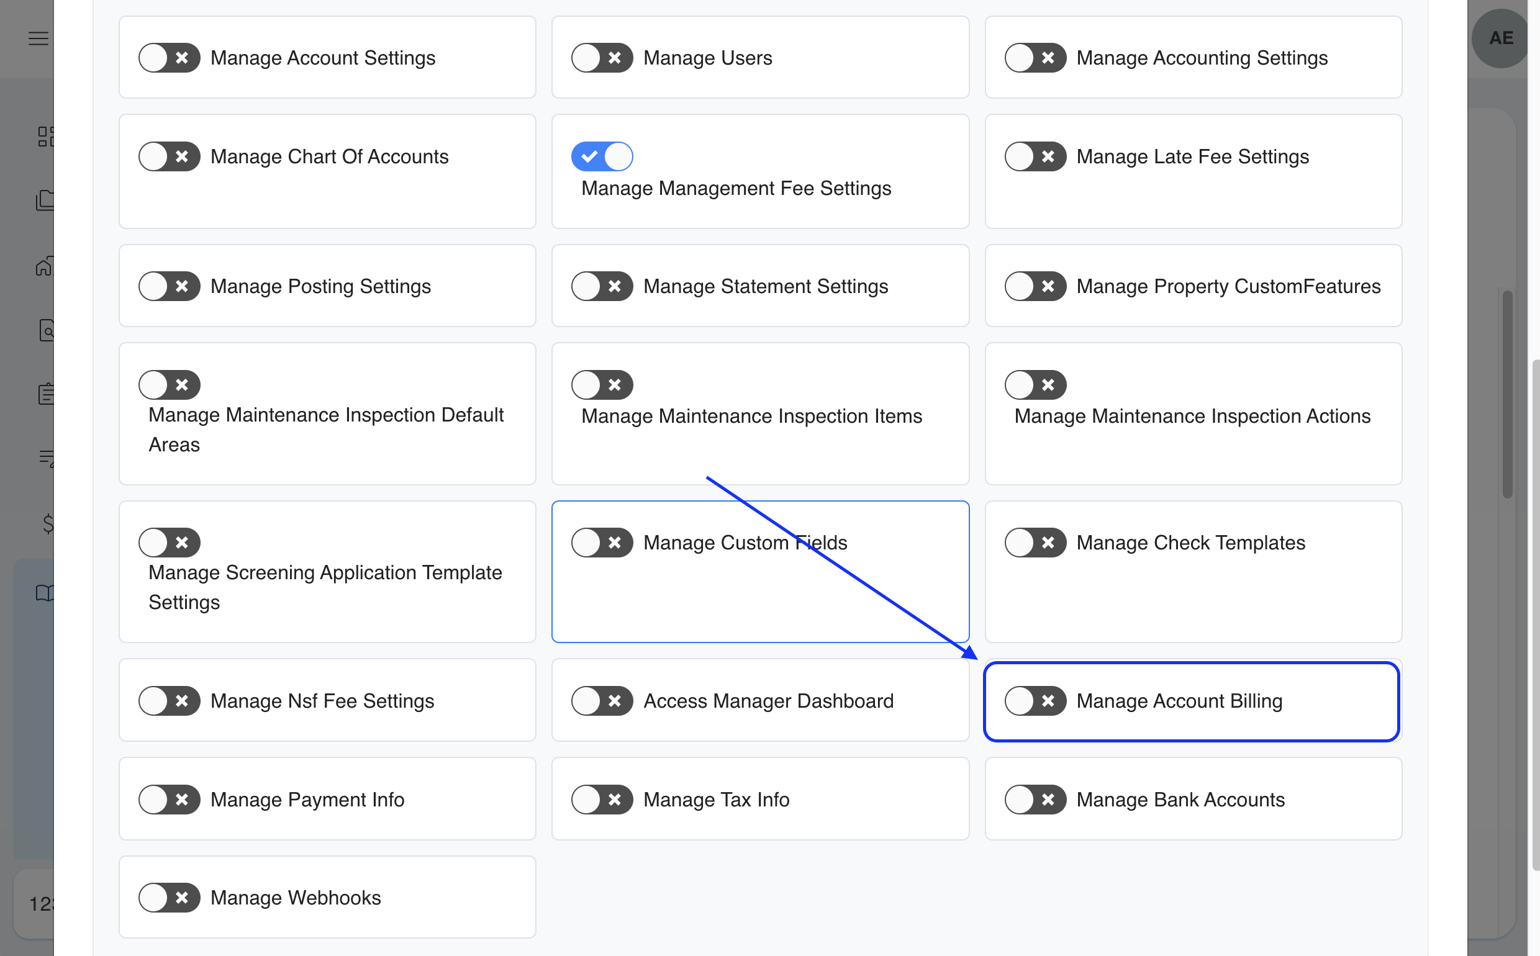The height and width of the screenshot is (956, 1540).
Task: Switch on Manage Webhooks permission
Action: [x=170, y=897]
